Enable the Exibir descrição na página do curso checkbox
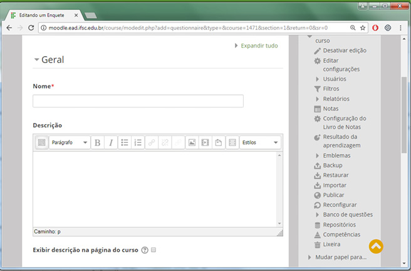 [x=153, y=250]
